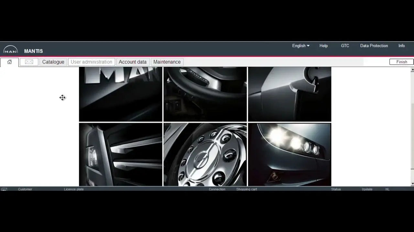Switch to the Account data tab
This screenshot has height=232, width=414.
point(133,62)
